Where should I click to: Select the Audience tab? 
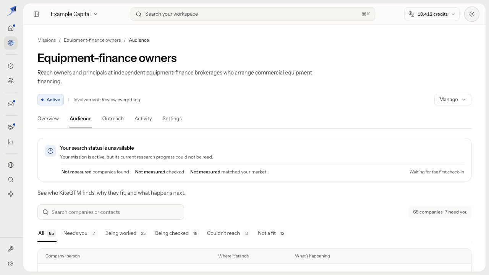click(x=81, y=119)
